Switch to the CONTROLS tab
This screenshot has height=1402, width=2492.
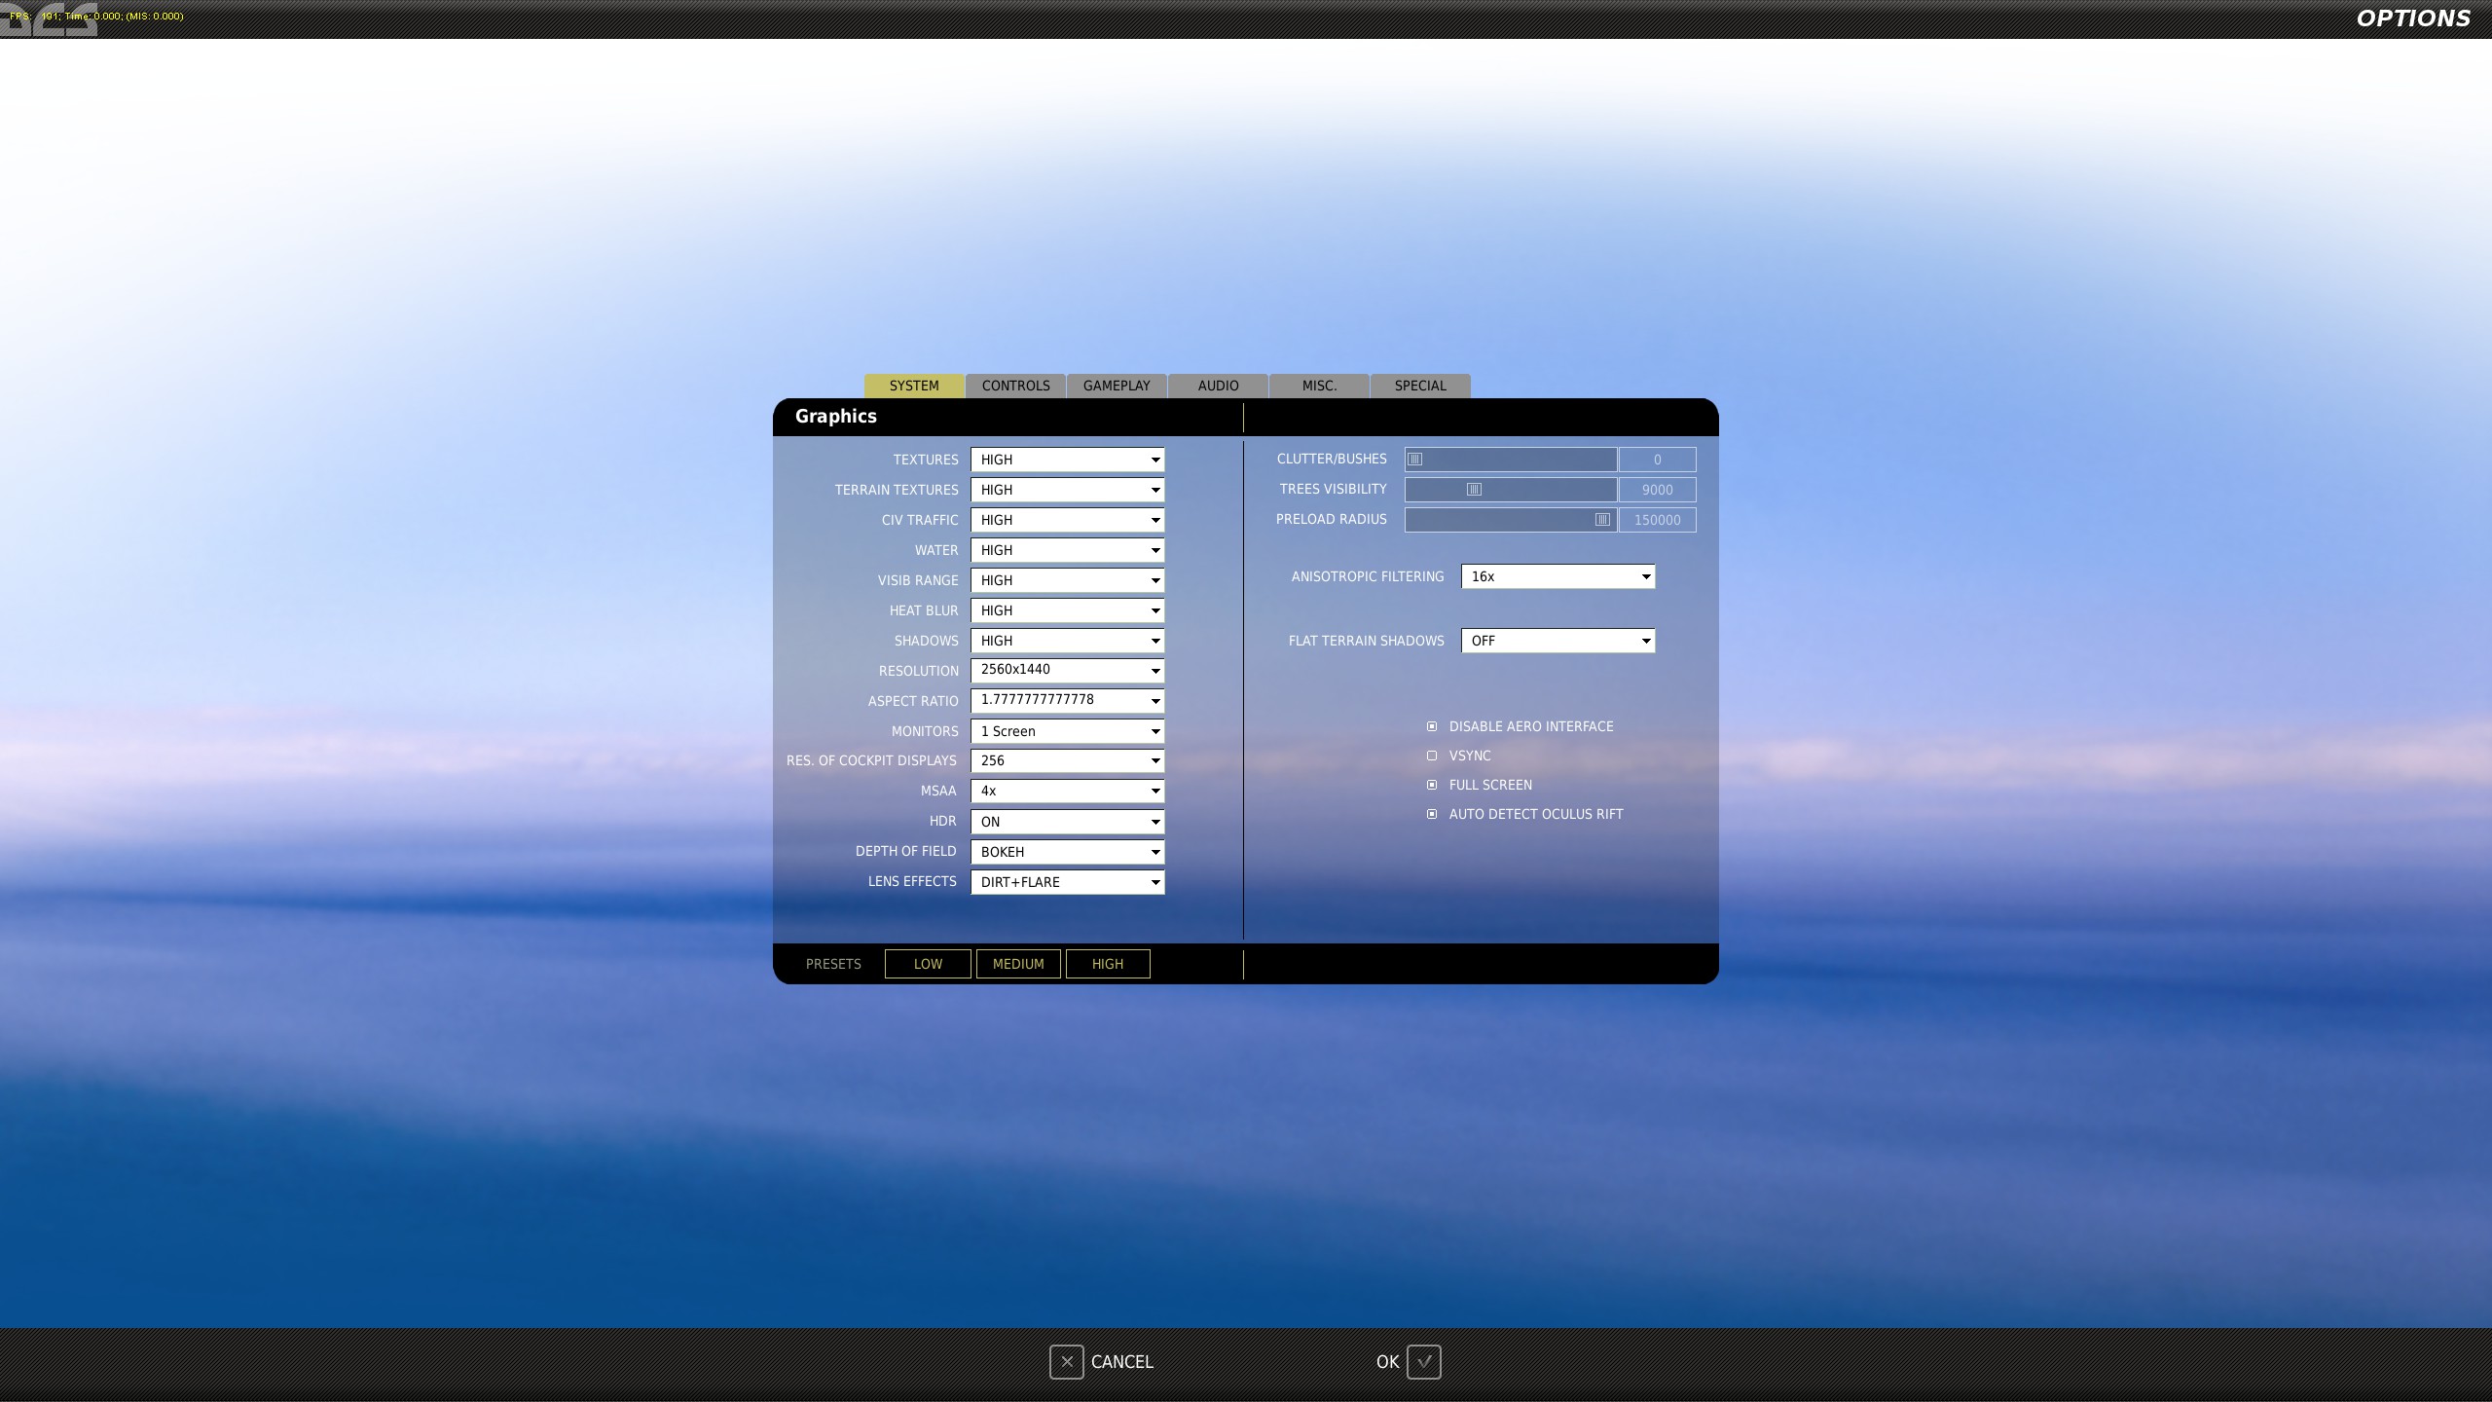(1015, 386)
